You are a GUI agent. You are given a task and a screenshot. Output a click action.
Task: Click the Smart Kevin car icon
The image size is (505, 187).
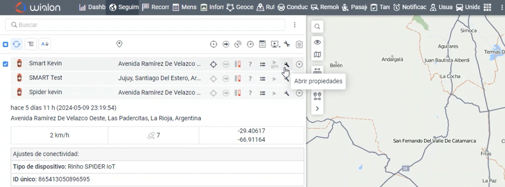coord(19,64)
